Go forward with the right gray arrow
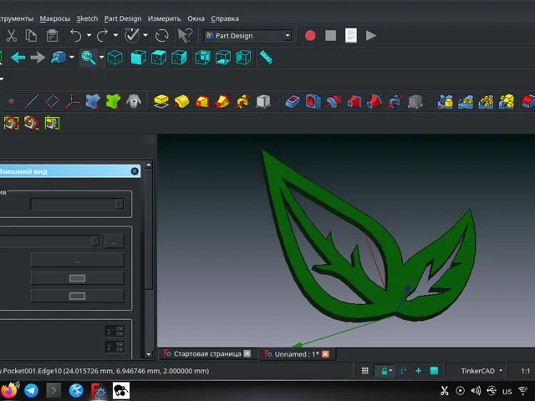 point(38,58)
